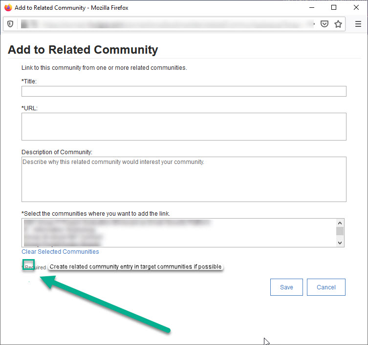Click the tracking protection shield icon
This screenshot has height=345, width=368.
pos(10,24)
